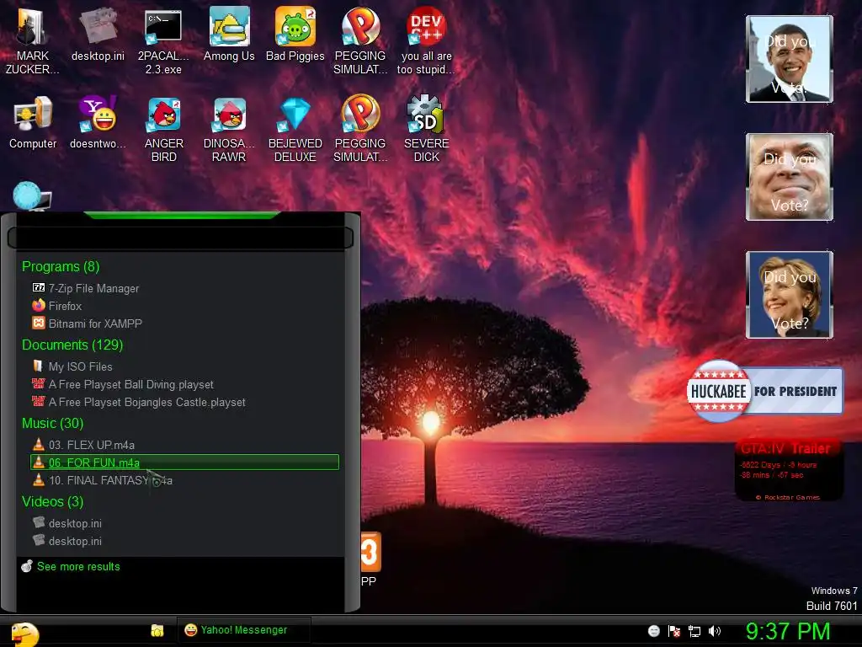Image resolution: width=862 pixels, height=647 pixels.
Task: Select the globe network icon above the start menu
Action: click(x=32, y=195)
